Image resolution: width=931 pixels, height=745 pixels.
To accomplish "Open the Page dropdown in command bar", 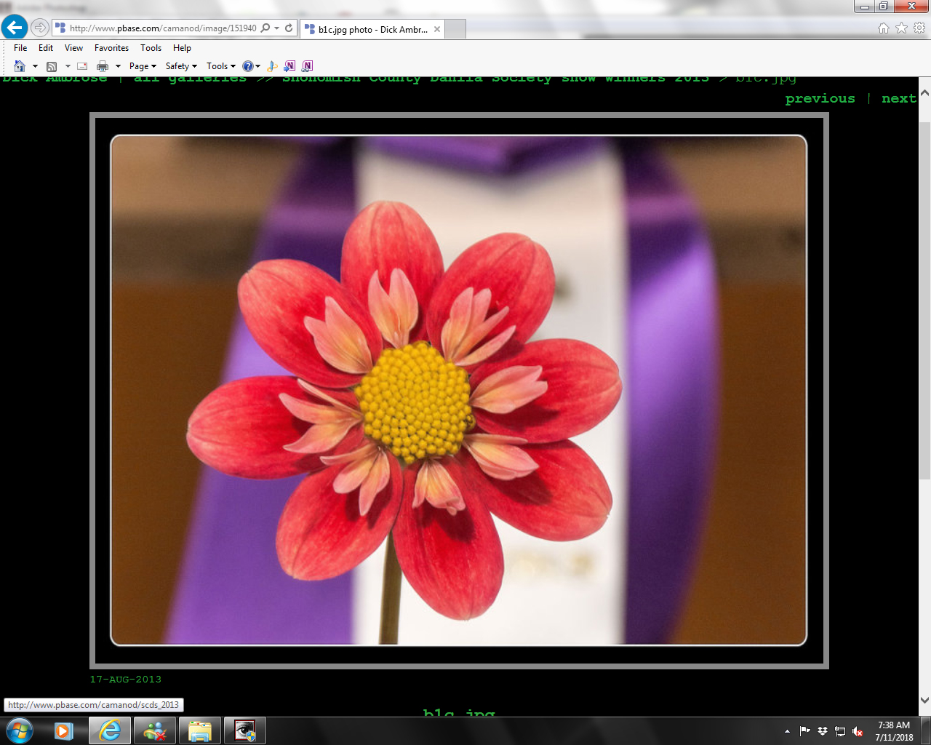I will pos(143,66).
